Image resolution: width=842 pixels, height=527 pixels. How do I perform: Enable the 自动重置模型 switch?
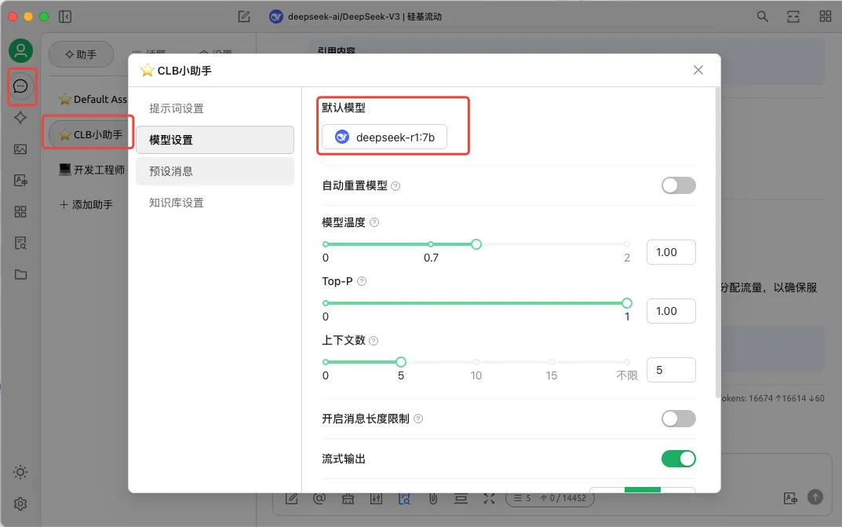coord(678,185)
